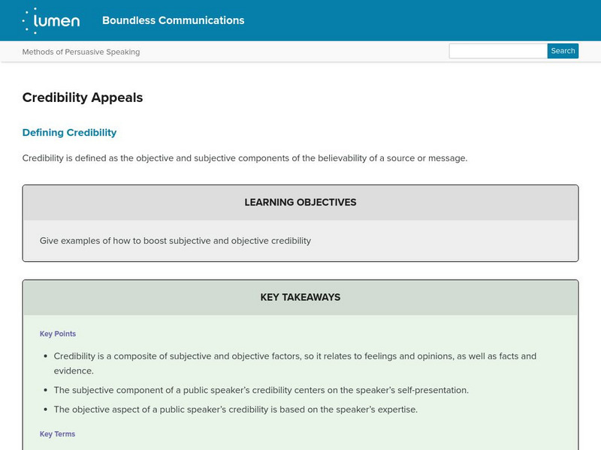The height and width of the screenshot is (450, 601).
Task: Click the bullet about subjective and objective factors
Action: [x=295, y=356]
